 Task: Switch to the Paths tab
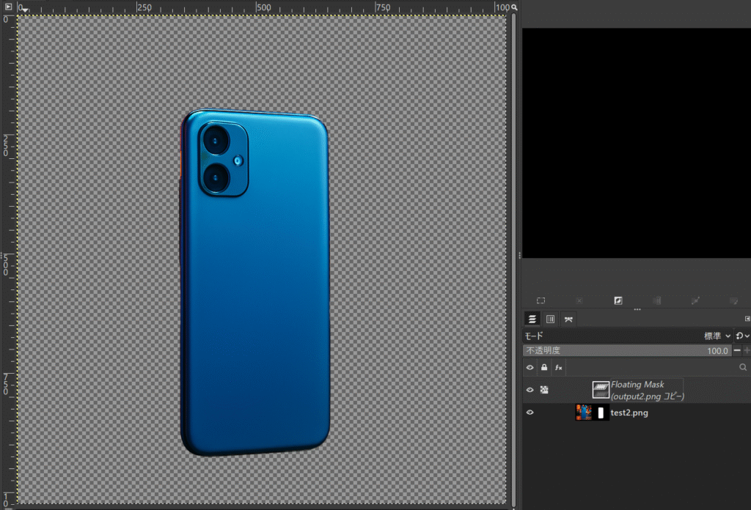click(x=568, y=319)
